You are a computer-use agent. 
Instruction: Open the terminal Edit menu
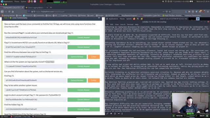tap(112, 25)
